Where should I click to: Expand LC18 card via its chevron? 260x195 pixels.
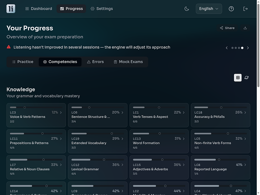click(245, 112)
